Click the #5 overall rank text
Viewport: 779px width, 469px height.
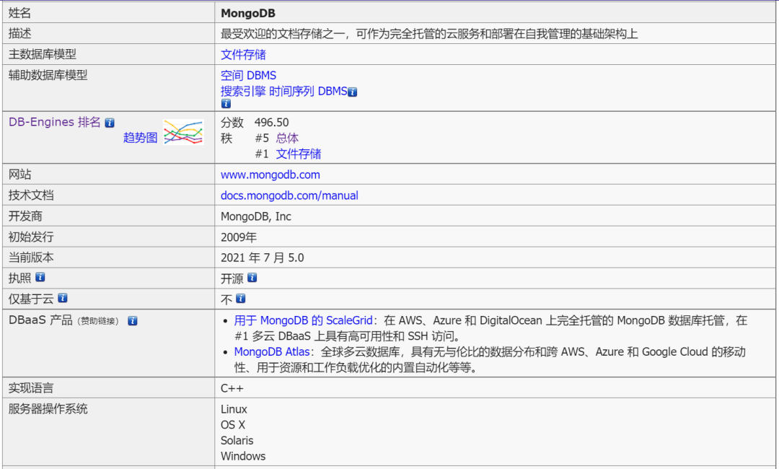tap(262, 138)
